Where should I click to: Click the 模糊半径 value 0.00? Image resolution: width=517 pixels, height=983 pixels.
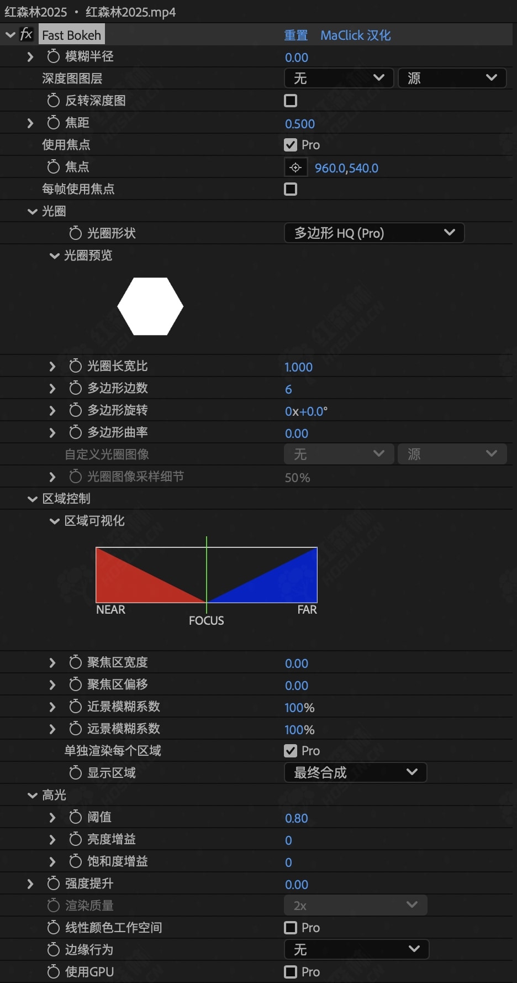click(x=297, y=57)
